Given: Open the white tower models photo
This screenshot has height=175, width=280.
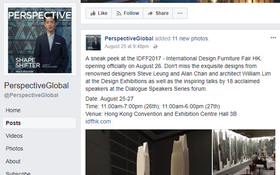Looking at the screenshot, I should [x=149, y=152].
